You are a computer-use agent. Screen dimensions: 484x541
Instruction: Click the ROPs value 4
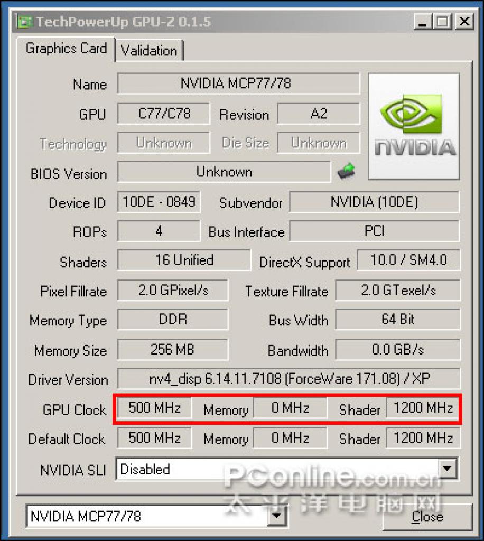pyautogui.click(x=159, y=231)
